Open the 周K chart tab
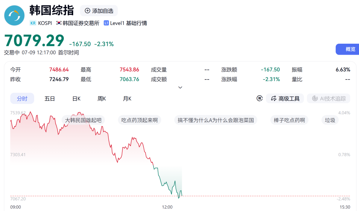This screenshot has width=359, height=211. 102,98
